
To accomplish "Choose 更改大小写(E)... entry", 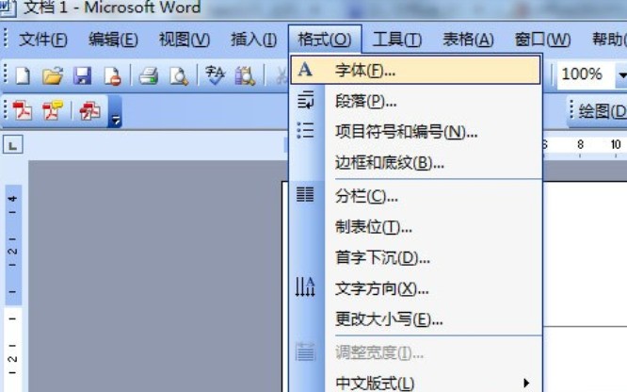I will [x=415, y=319].
